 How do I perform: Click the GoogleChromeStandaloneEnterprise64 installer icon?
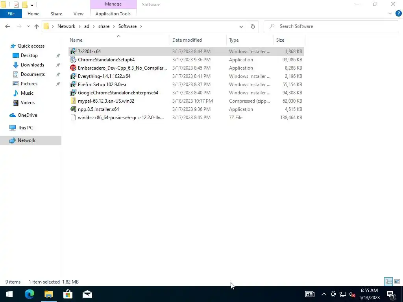tap(73, 92)
